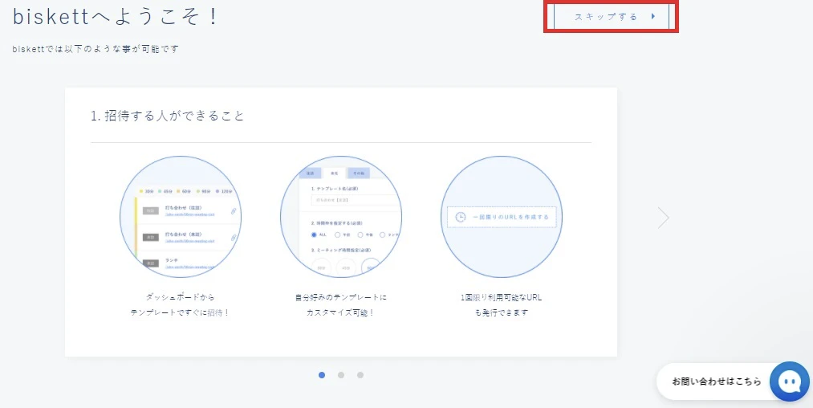Click the gray tag on ランチ row

[150, 263]
